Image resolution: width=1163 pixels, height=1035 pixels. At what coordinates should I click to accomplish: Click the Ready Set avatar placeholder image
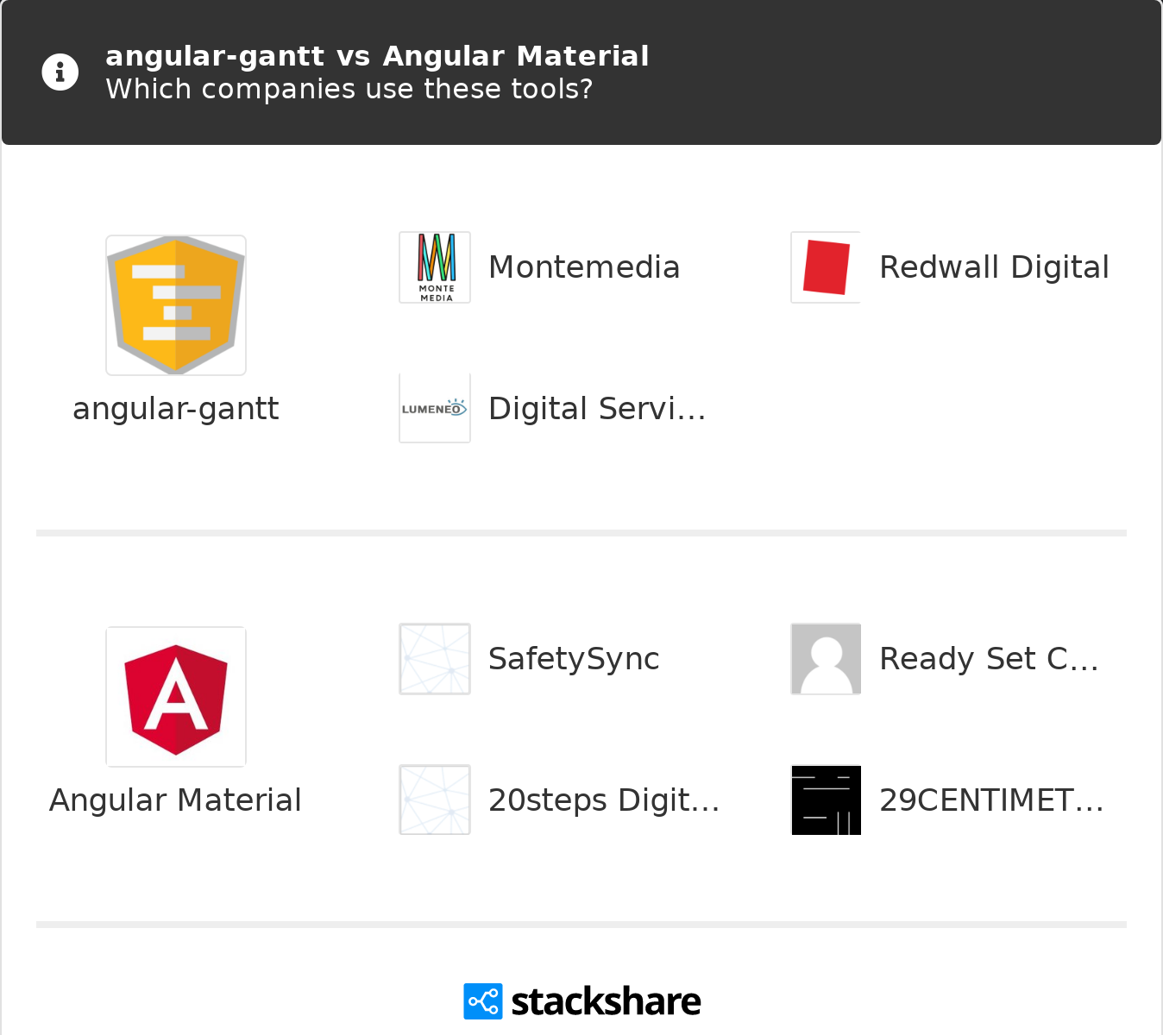tap(825, 658)
